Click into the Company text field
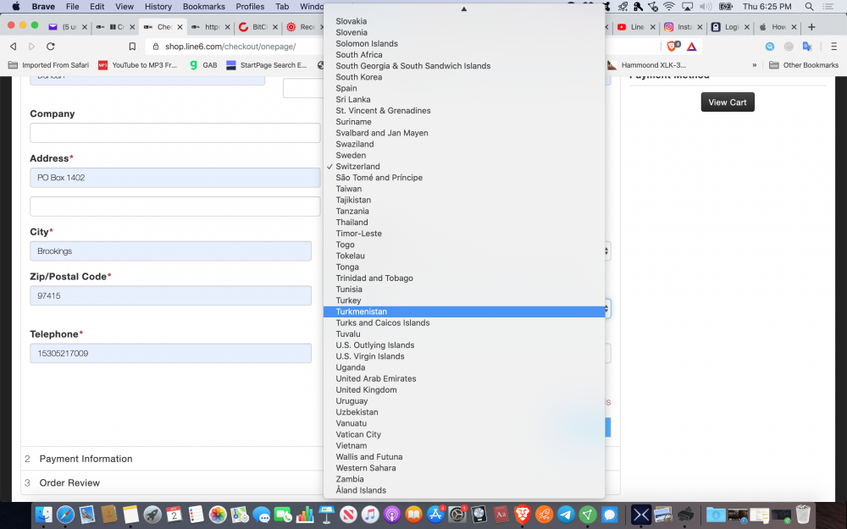847x529 pixels. tap(174, 133)
